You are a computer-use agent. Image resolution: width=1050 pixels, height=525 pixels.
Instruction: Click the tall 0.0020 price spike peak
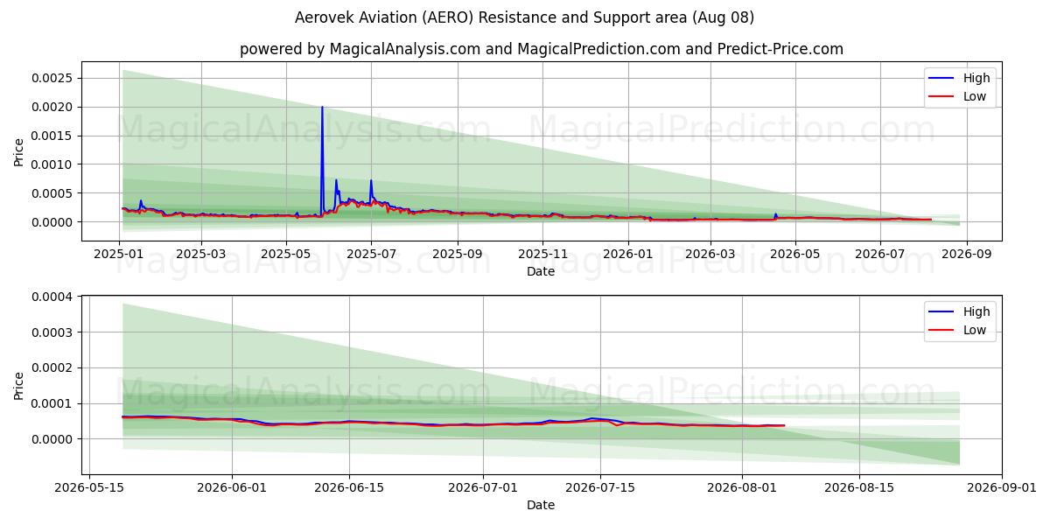[x=322, y=108]
